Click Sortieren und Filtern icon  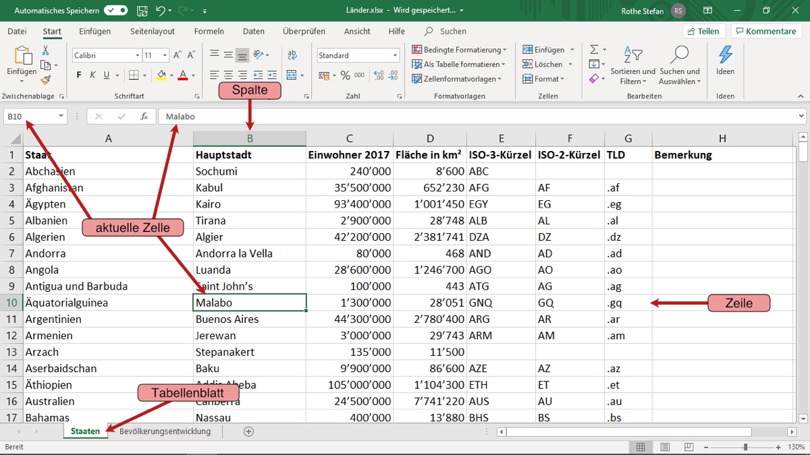[x=632, y=56]
